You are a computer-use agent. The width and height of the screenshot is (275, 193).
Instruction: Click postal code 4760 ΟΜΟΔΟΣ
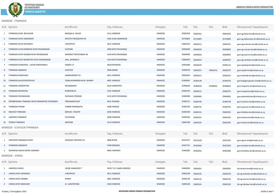click(x=113, y=145)
